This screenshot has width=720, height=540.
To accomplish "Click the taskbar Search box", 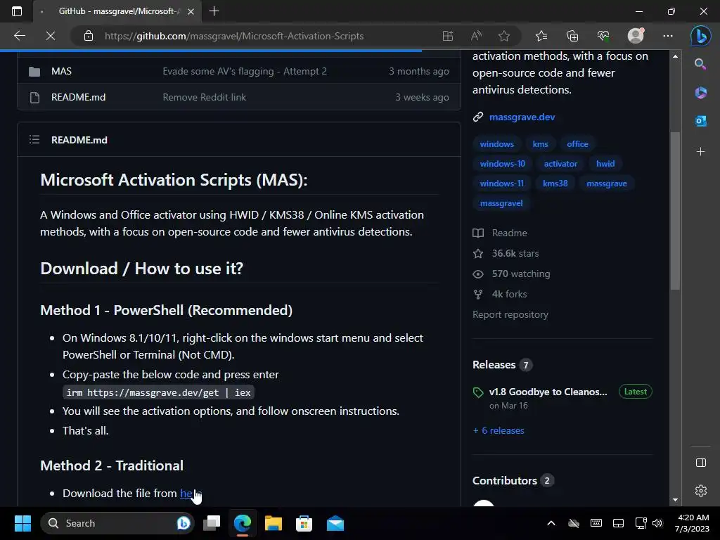I will [117, 523].
